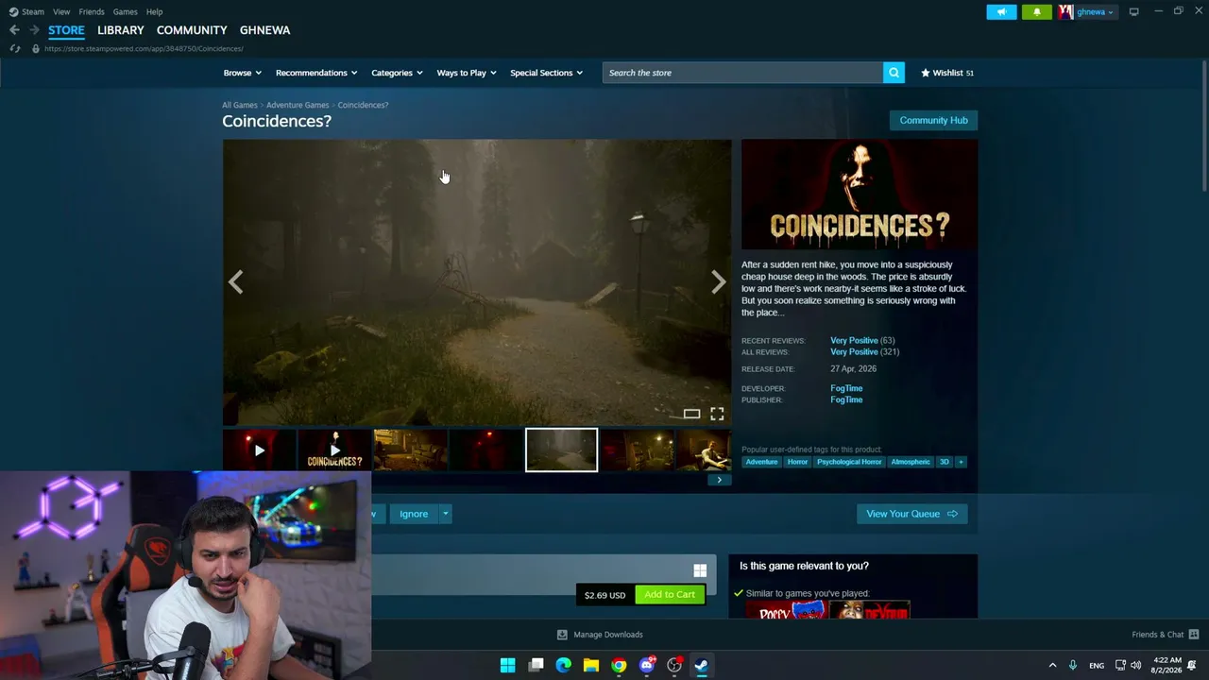This screenshot has width=1209, height=680.
Task: Open Task View on the taskbar
Action: (x=536, y=665)
